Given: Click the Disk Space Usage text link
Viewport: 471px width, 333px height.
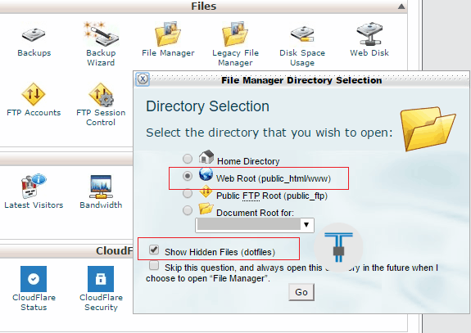Looking at the screenshot, I should click(x=302, y=58).
